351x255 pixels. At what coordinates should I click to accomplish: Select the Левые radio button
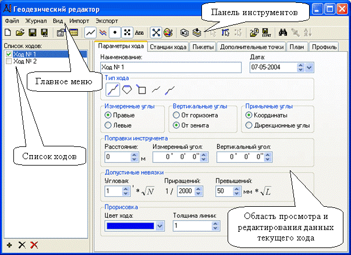pyautogui.click(x=108, y=125)
